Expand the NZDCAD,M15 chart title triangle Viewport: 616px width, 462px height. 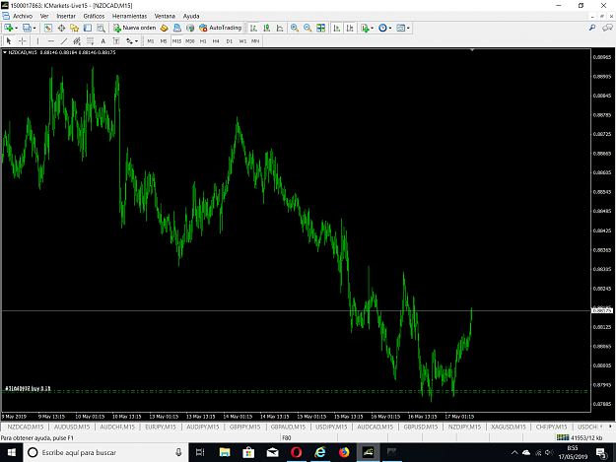pos(5,52)
